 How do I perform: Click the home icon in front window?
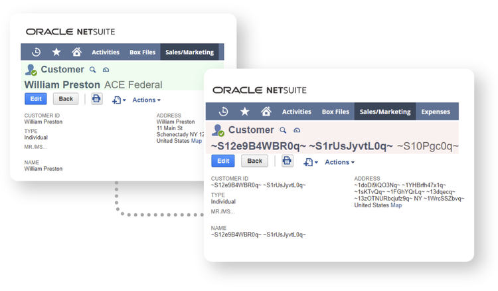click(266, 111)
